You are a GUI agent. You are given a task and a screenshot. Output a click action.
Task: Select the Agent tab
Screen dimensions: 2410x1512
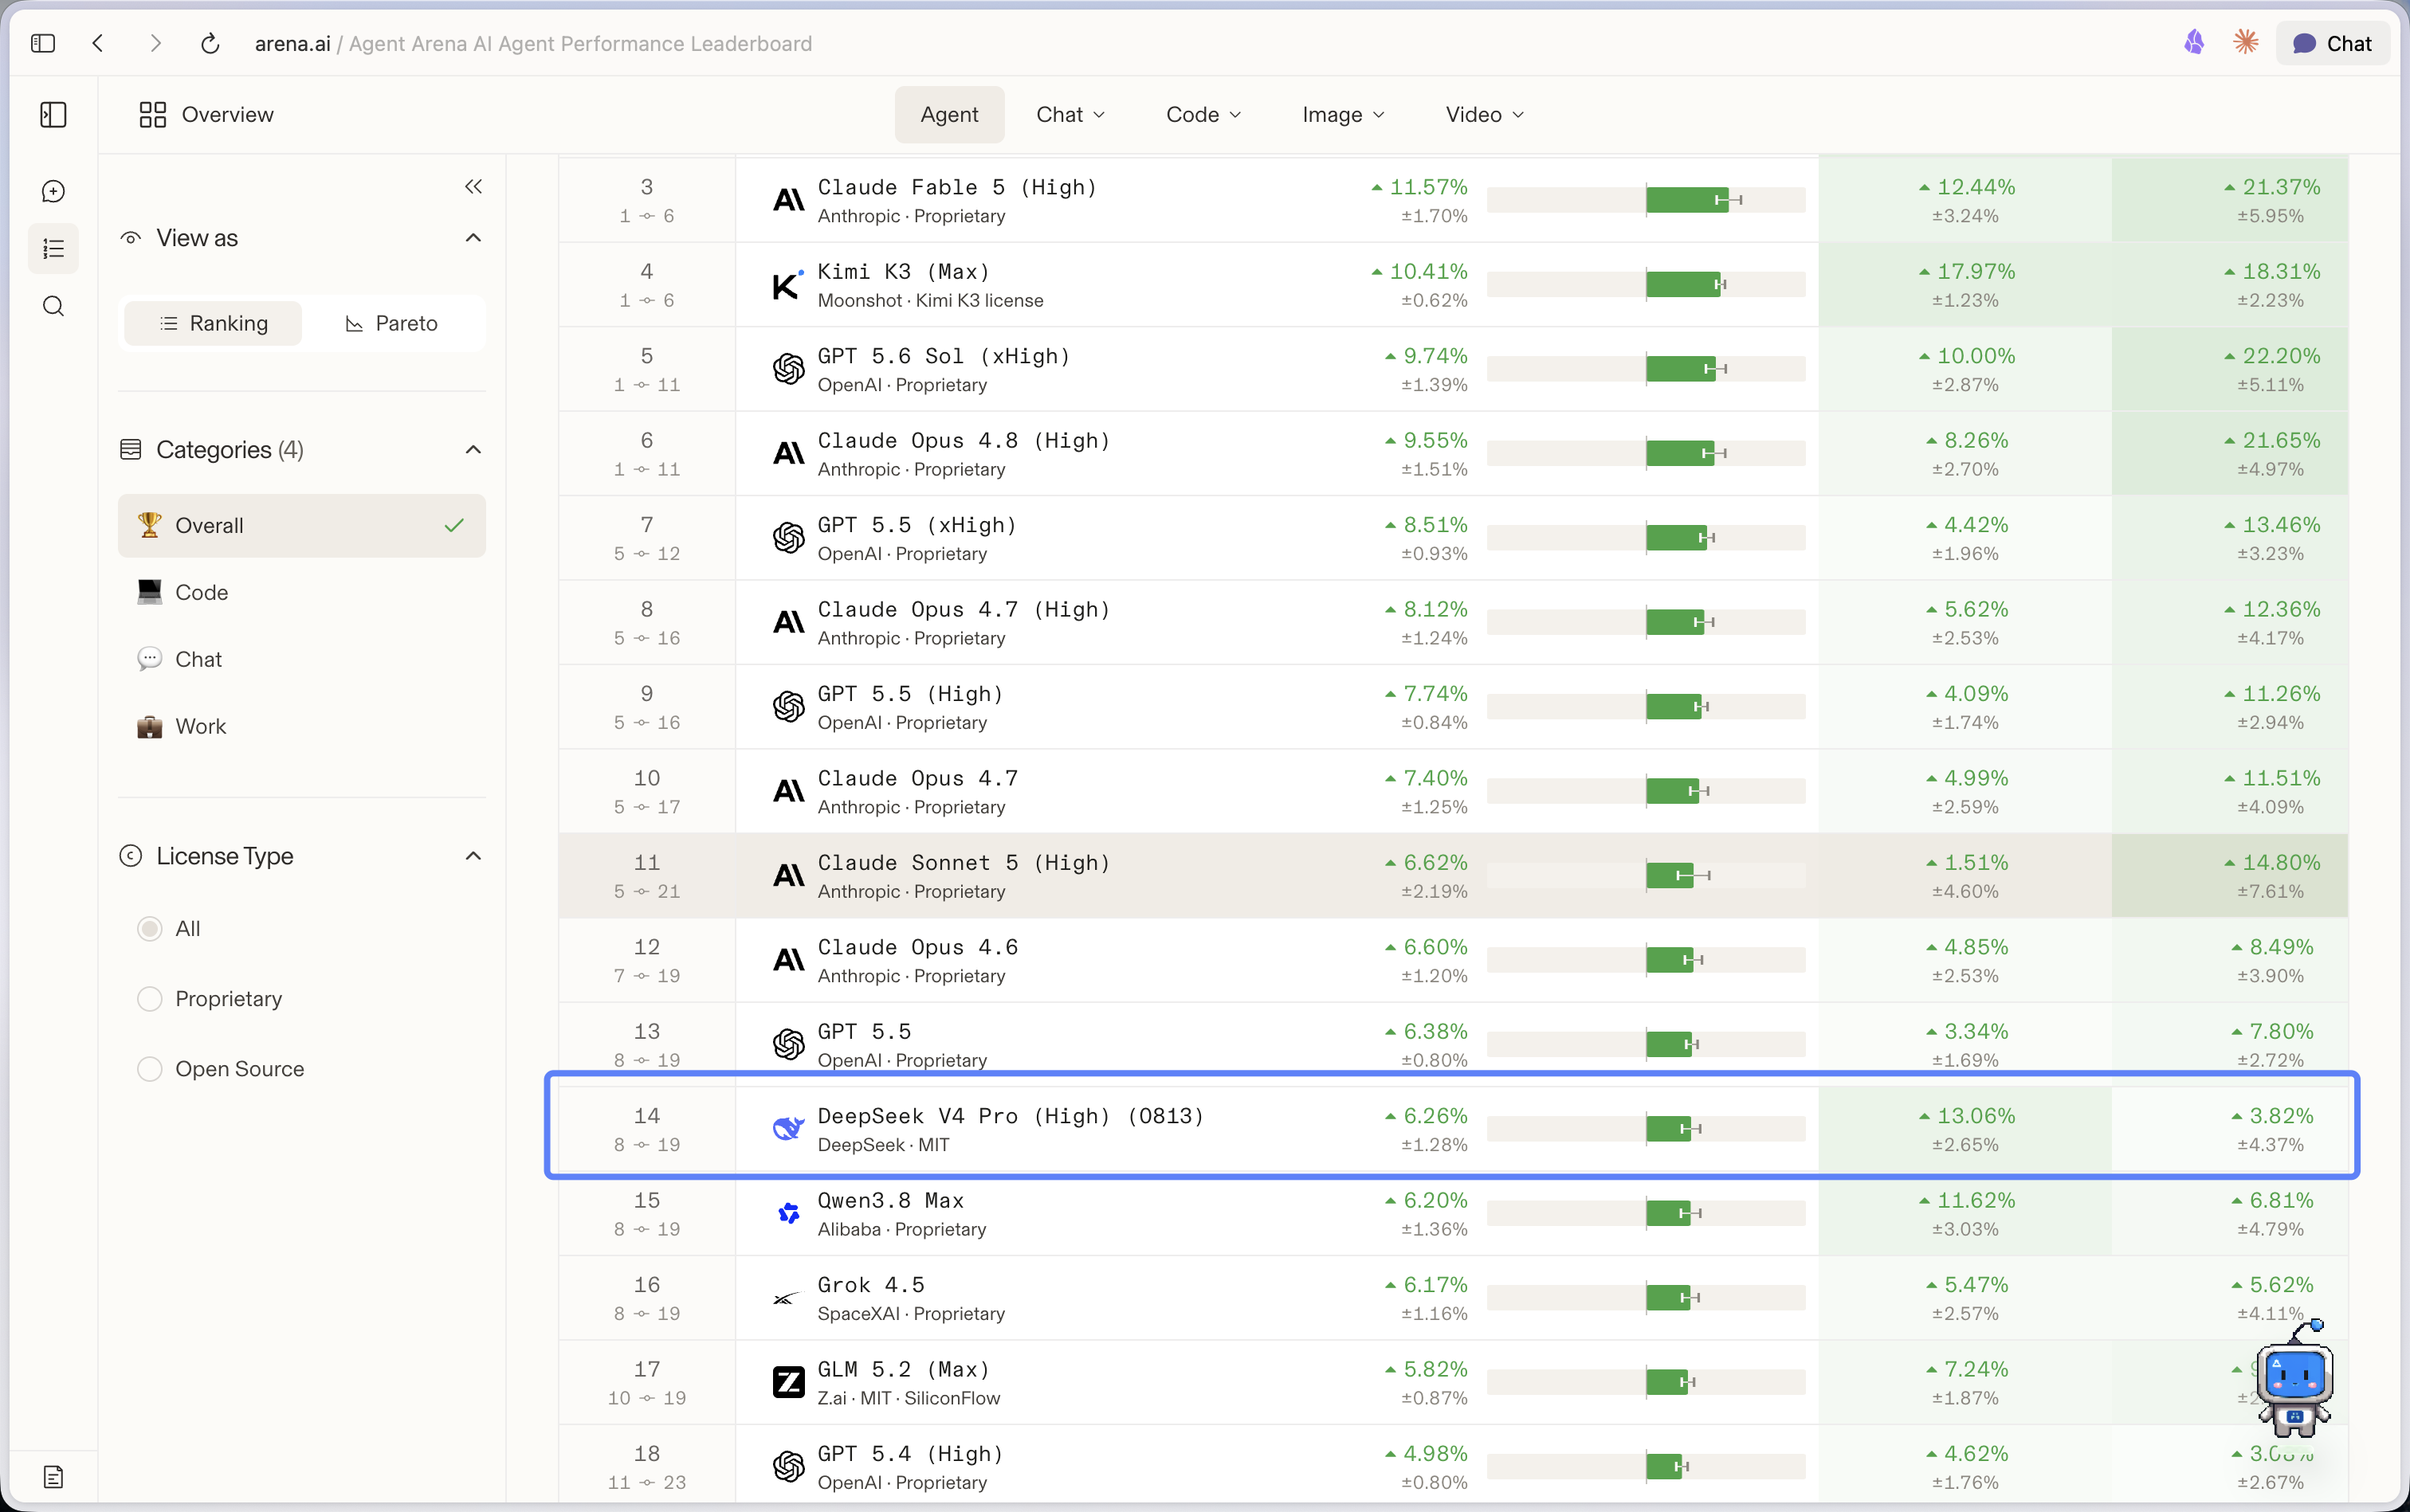click(x=949, y=115)
